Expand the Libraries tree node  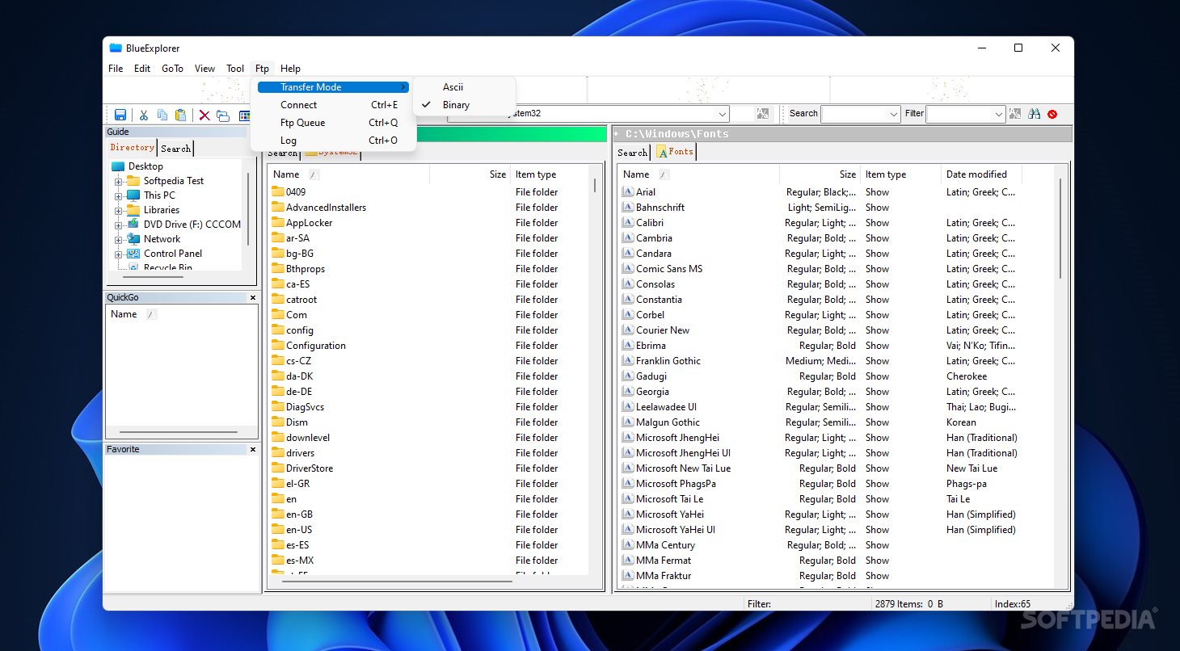(x=119, y=210)
